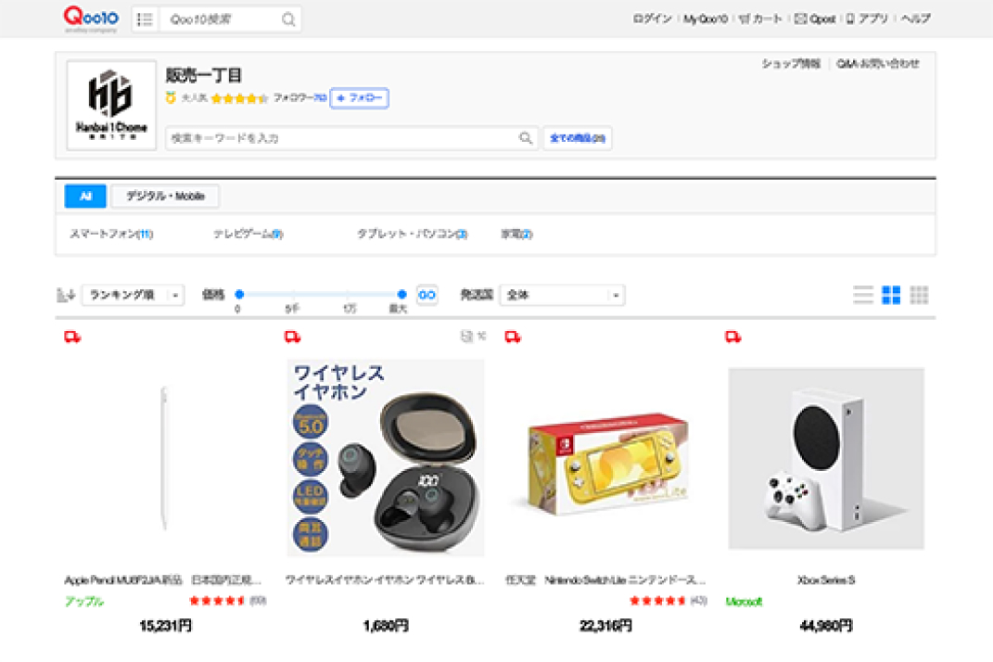This screenshot has height=662, width=993.
Task: Switch to list view
Action: [x=863, y=295]
